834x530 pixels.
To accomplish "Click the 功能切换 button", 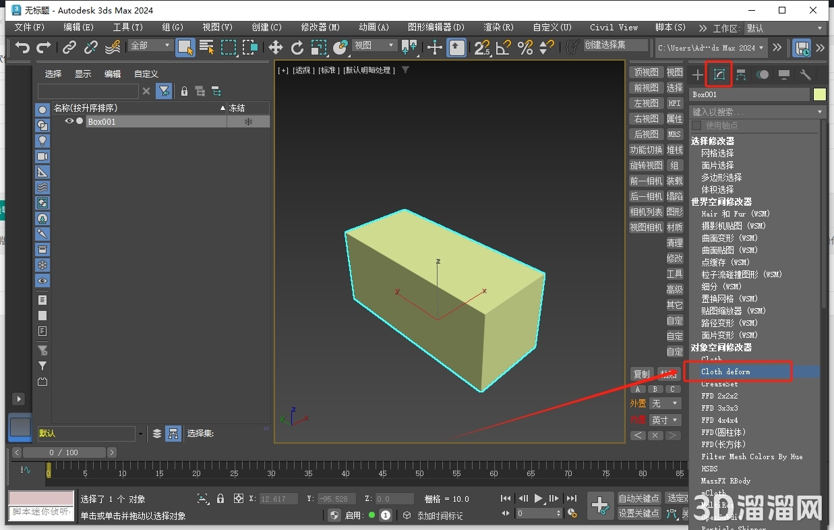I will [646, 150].
